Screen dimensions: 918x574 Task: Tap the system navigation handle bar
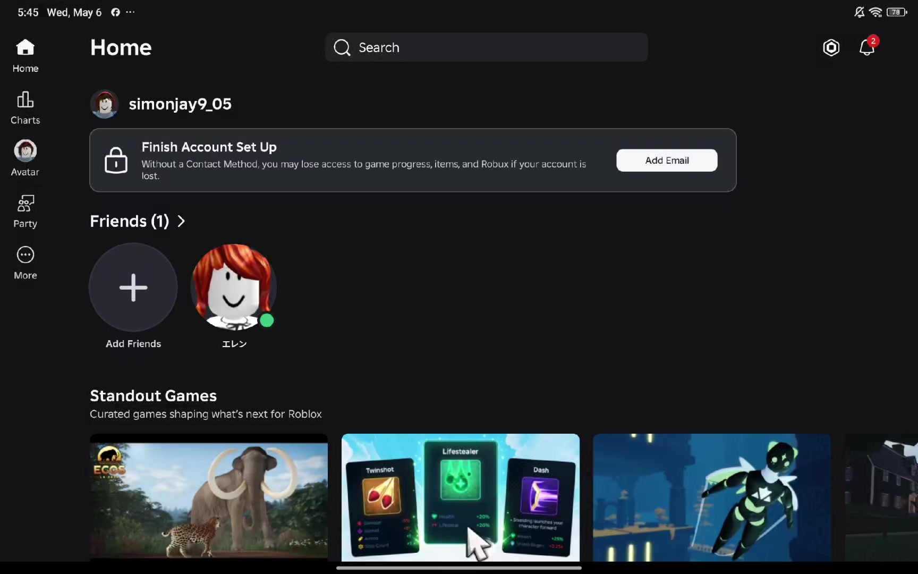pos(459,568)
